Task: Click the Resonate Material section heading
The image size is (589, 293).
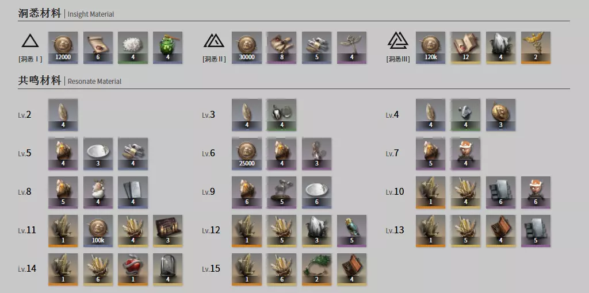Action: pyautogui.click(x=70, y=80)
